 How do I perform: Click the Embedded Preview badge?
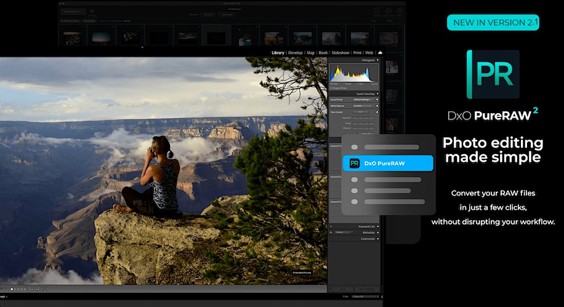coord(302,273)
